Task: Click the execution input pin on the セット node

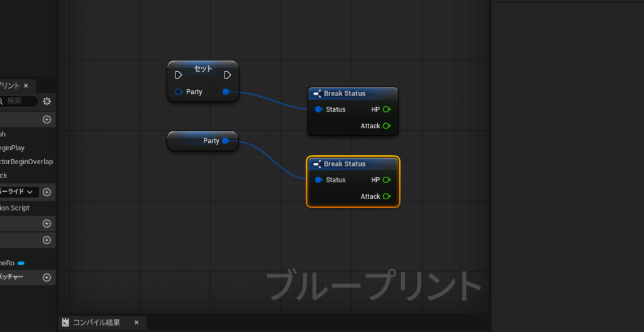Action: [x=179, y=75]
